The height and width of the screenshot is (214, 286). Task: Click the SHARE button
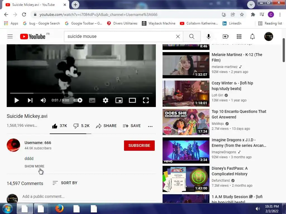106,126
